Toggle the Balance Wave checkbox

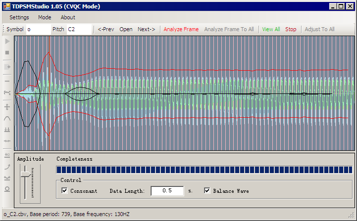207,190
